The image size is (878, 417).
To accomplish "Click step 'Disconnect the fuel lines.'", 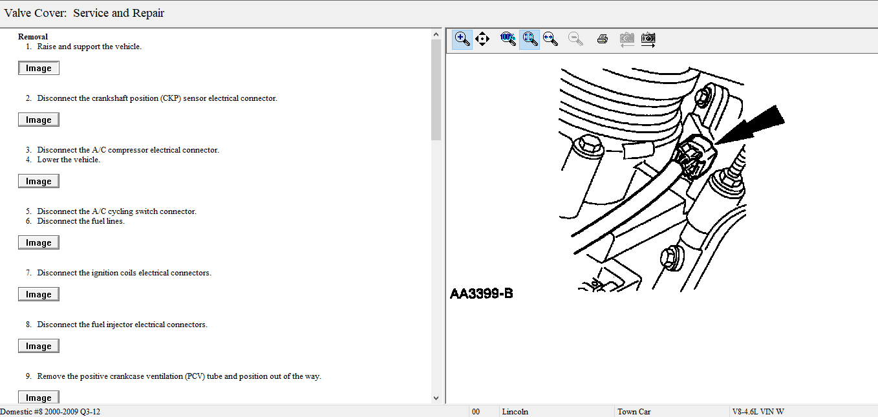I will click(x=81, y=221).
